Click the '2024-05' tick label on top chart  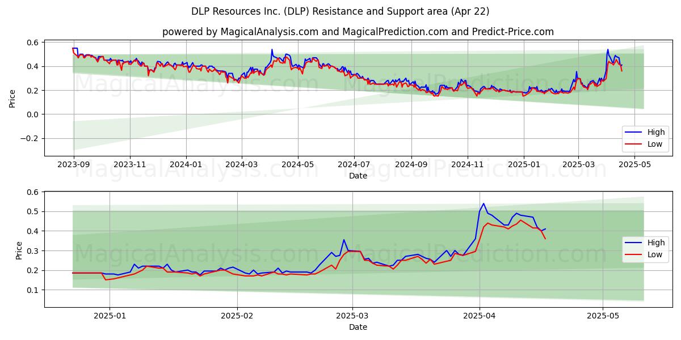pos(298,165)
